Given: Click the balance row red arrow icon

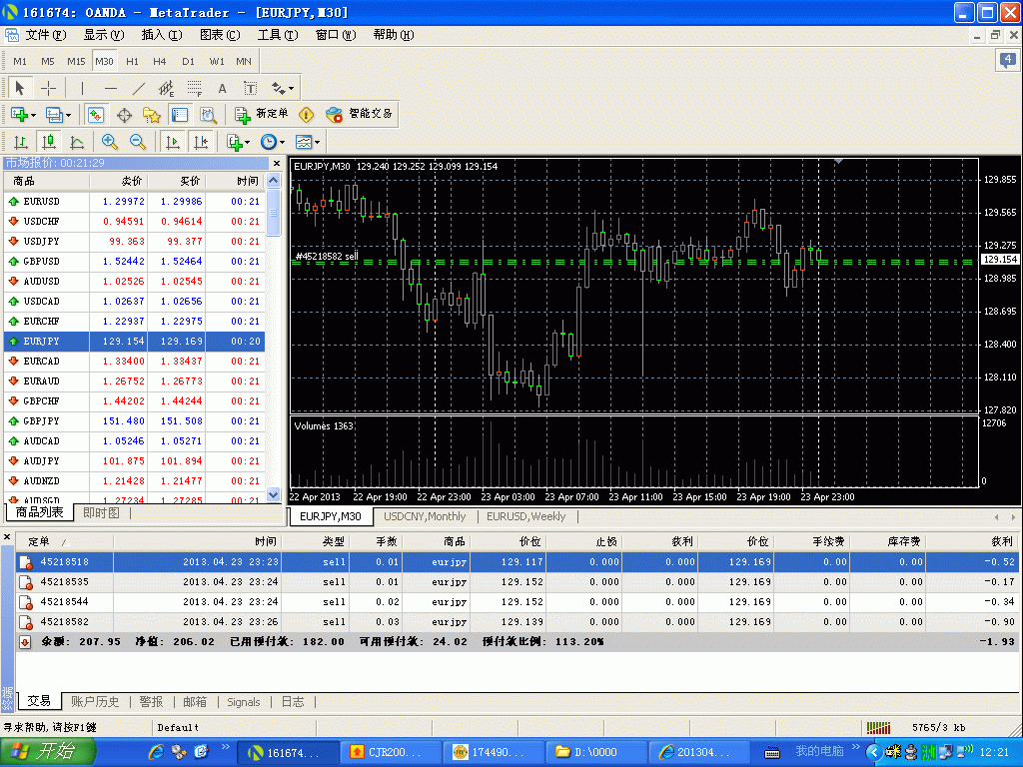Looking at the screenshot, I should (25, 642).
